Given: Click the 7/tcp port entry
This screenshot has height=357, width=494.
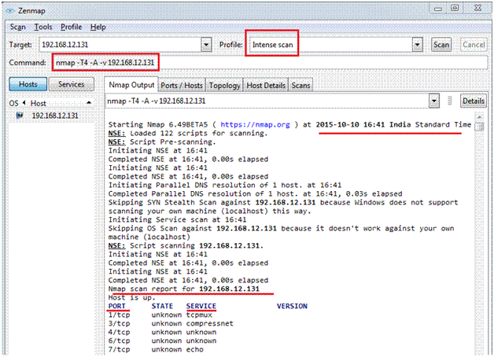Looking at the screenshot, I should pos(119,349).
